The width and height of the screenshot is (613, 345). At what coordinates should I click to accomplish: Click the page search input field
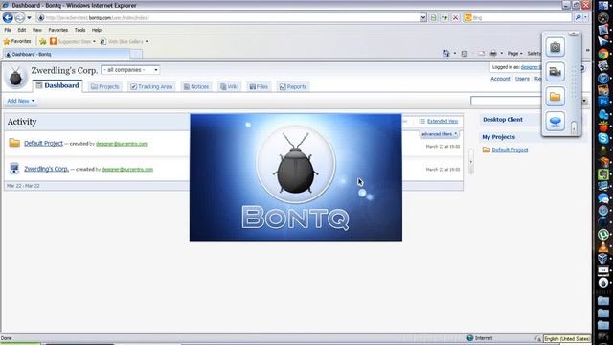[x=506, y=101]
